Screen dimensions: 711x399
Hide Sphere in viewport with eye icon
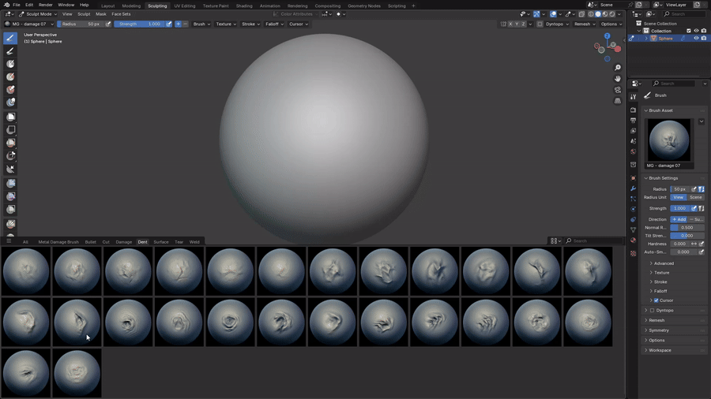pyautogui.click(x=696, y=39)
